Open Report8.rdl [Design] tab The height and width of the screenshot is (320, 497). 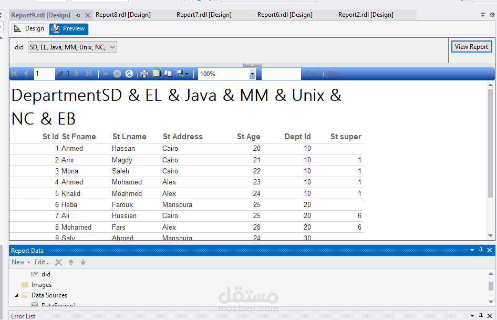[123, 15]
